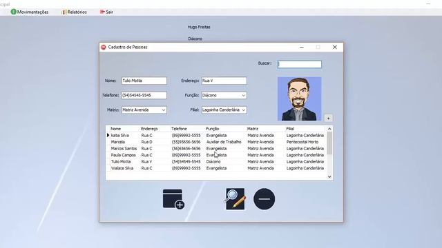Image resolution: width=442 pixels, height=248 pixels.
Task: Click the Diácono cell in the table
Action: click(213, 162)
